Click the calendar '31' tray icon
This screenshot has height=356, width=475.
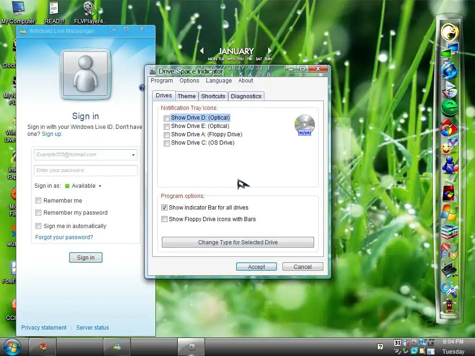pos(397,343)
